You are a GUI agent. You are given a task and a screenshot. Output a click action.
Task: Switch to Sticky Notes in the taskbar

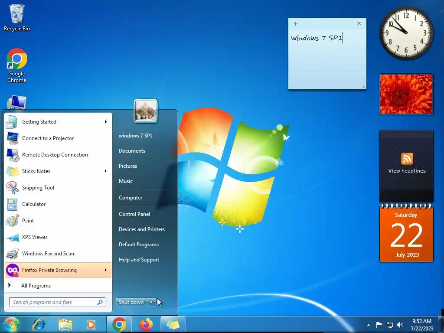coord(173,324)
